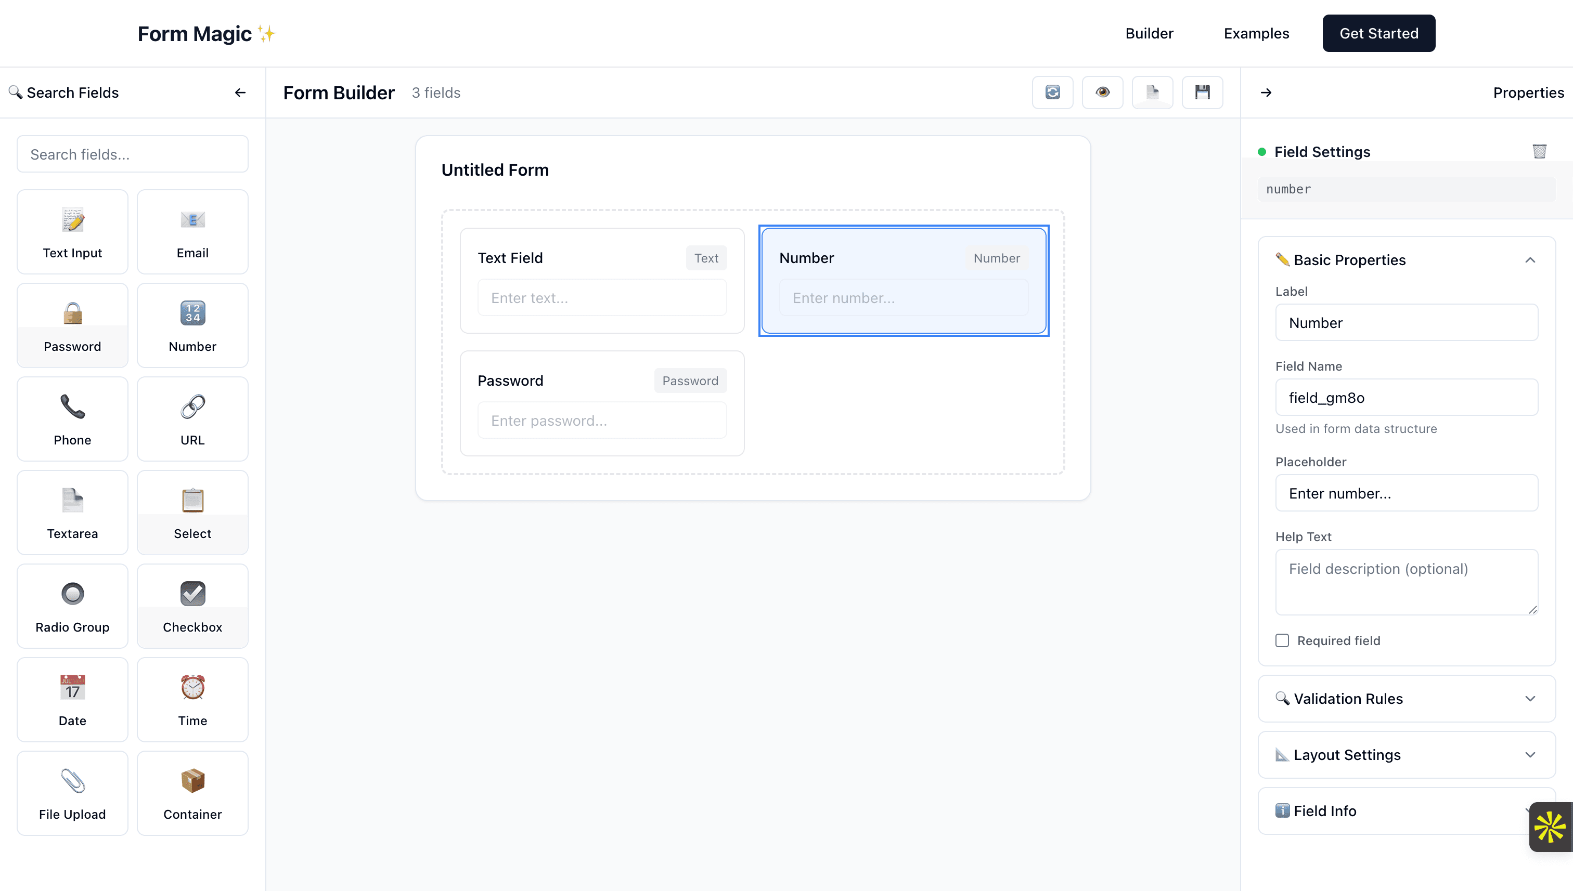
Task: Add a File Upload field
Action: (x=72, y=792)
